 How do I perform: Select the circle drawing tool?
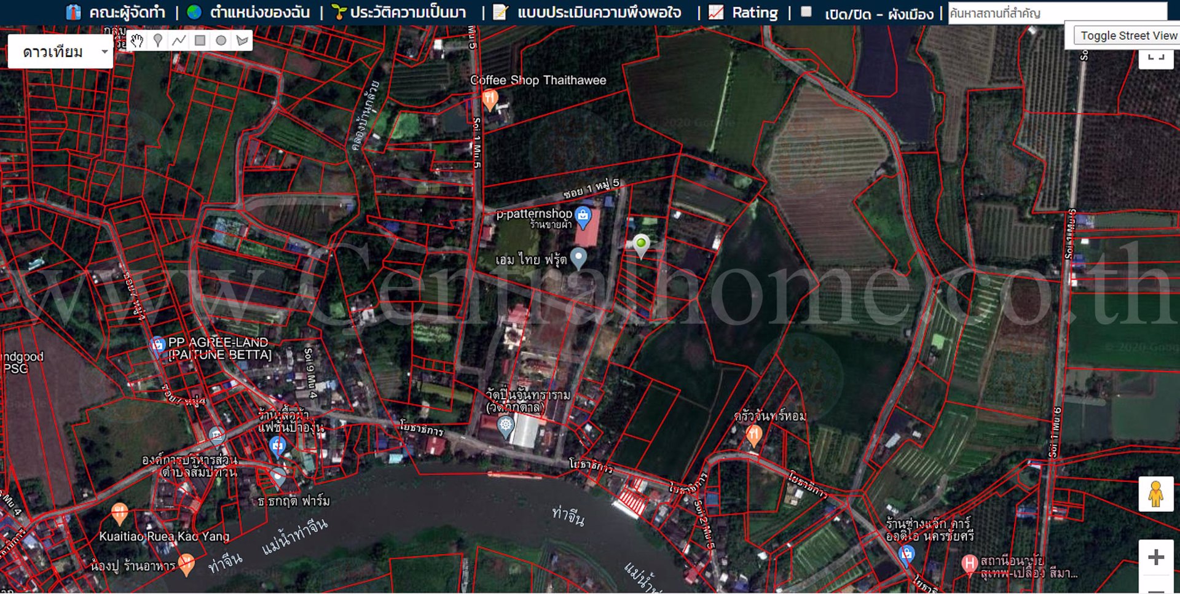point(221,41)
